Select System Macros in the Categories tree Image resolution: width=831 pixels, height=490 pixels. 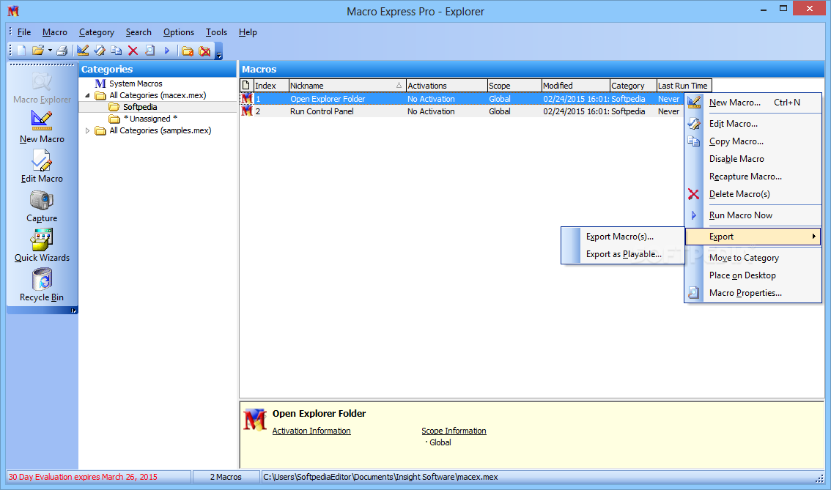click(136, 83)
